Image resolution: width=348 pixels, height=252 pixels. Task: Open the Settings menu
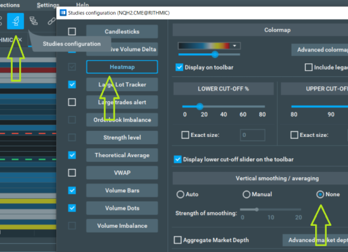tap(48, 5)
